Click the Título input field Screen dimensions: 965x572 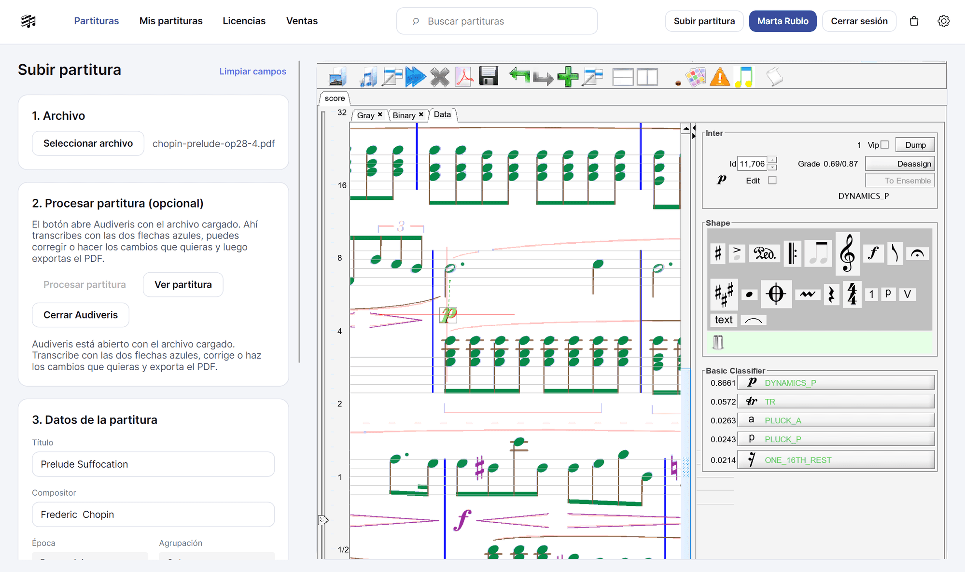tap(154, 464)
